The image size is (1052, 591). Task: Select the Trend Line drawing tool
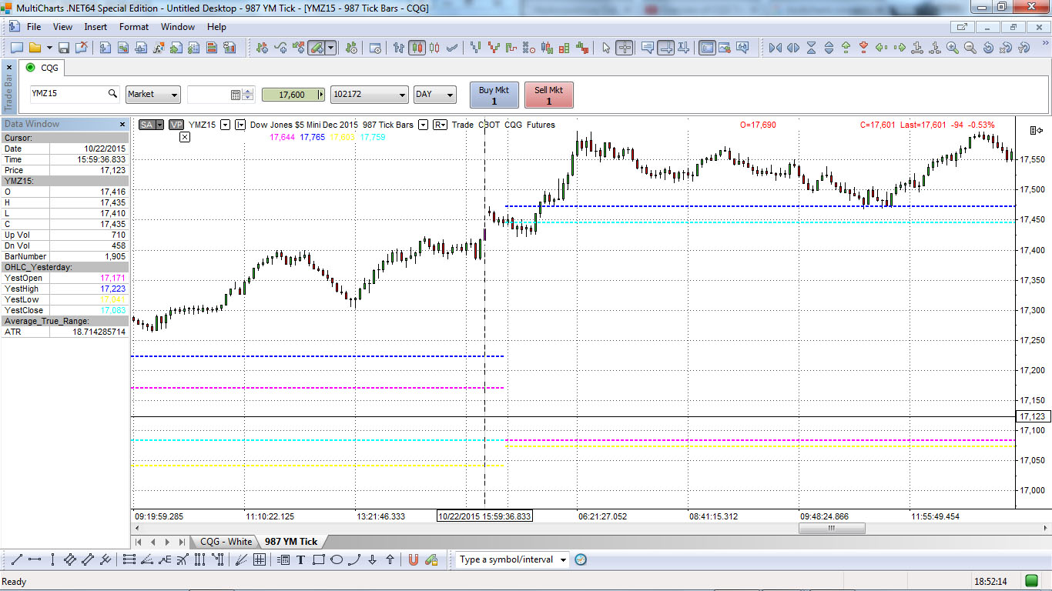click(16, 559)
